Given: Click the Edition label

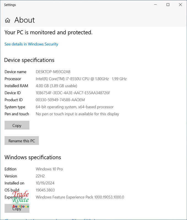Looking at the screenshot, I should point(10,169).
